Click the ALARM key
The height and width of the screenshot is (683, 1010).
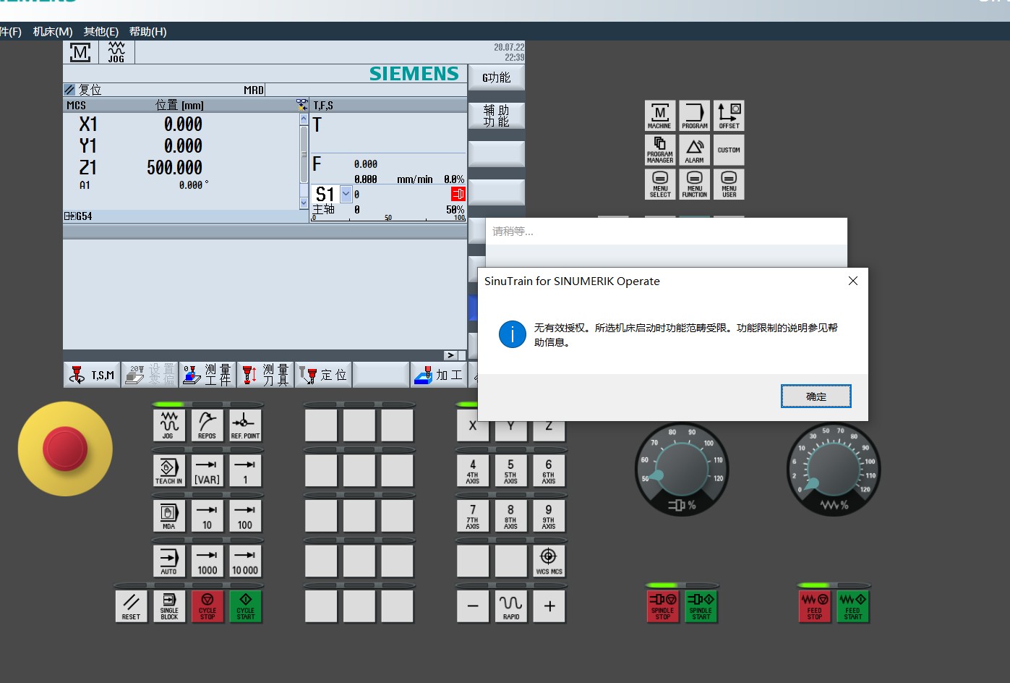click(694, 150)
